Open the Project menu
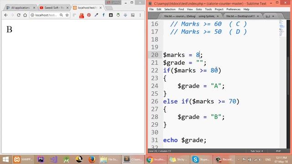 click(219, 9)
